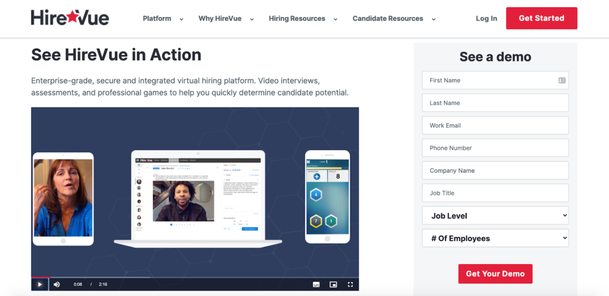This screenshot has height=296, width=609.
Task: Open the Why HireVue menu
Action: pos(220,18)
